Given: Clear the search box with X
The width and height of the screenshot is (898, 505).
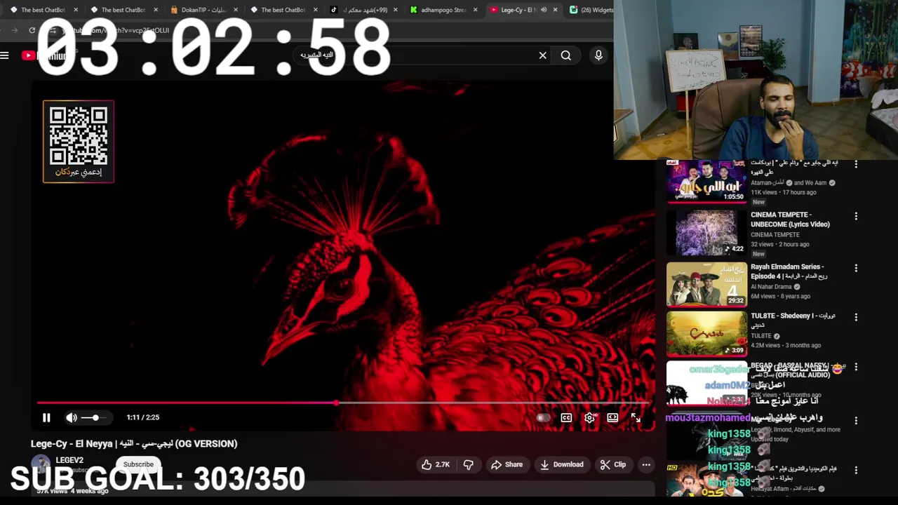Looking at the screenshot, I should (542, 55).
